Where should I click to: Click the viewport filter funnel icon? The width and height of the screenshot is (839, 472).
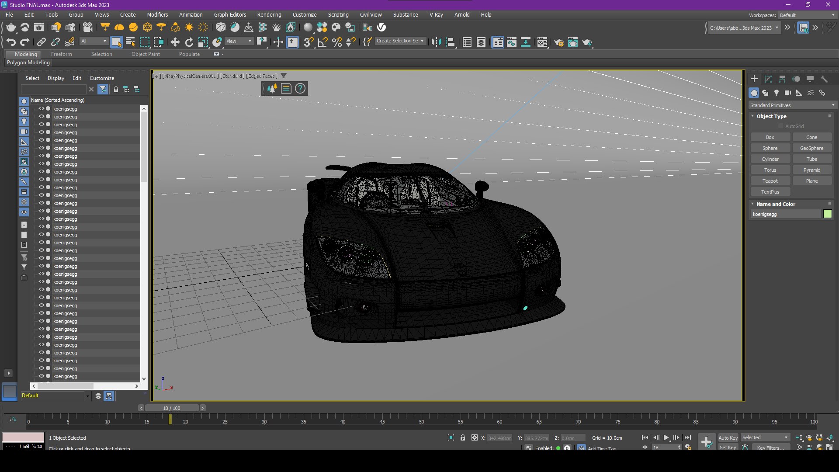[x=284, y=76]
